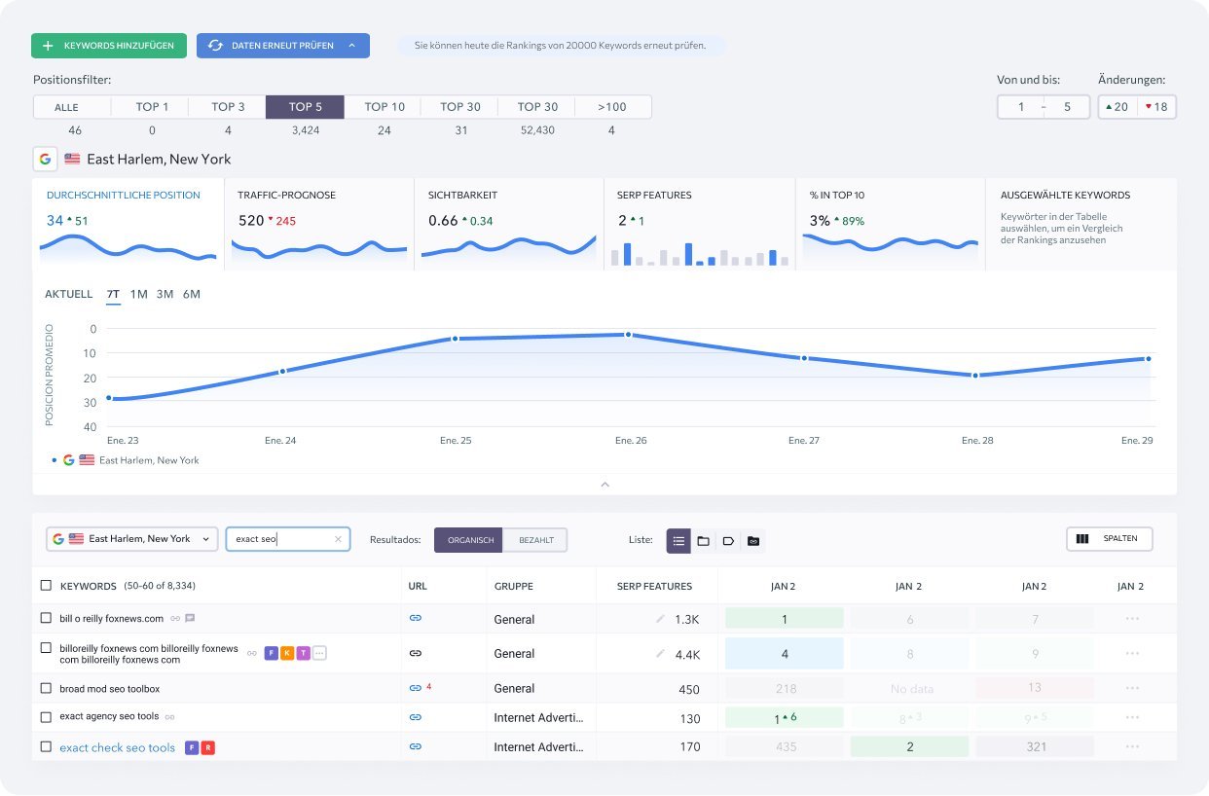
Task: Expand the Daten erneut prüfen dropdown arrow
Action: coord(352,46)
